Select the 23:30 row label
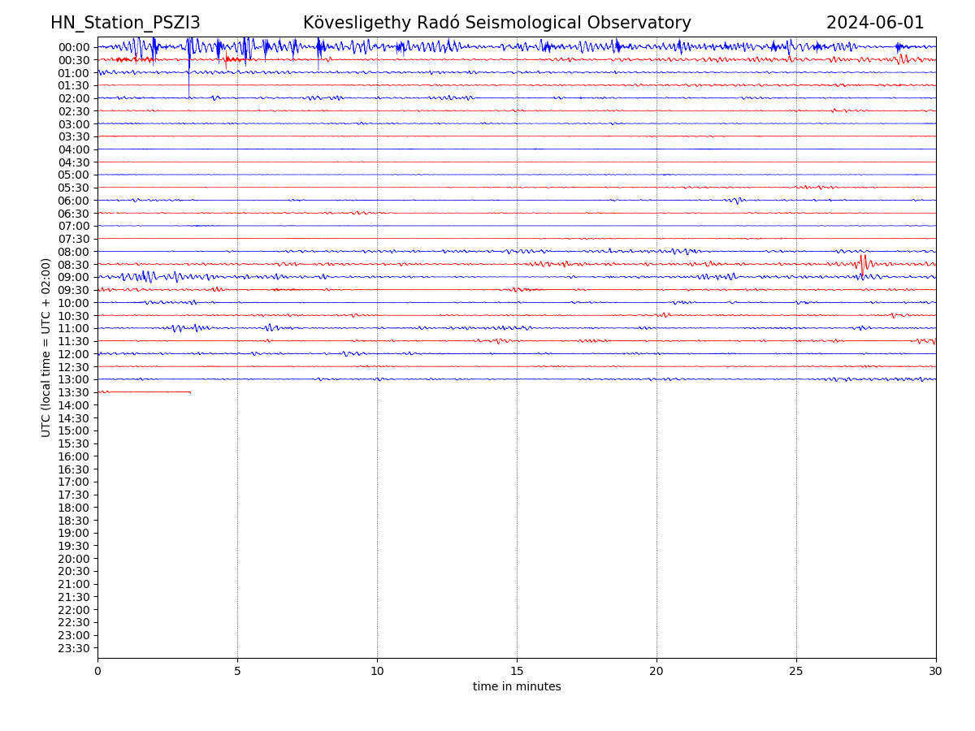 pos(73,648)
